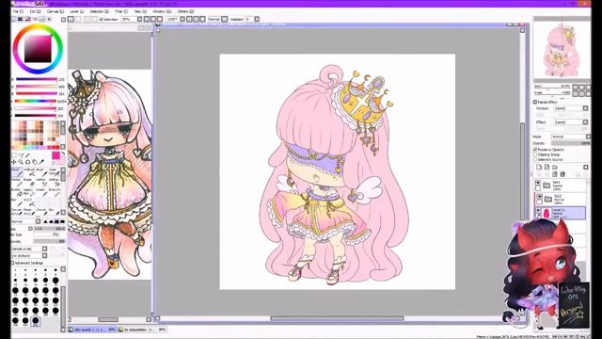Select the Legacy Pen tool

pyautogui.click(x=30, y=192)
